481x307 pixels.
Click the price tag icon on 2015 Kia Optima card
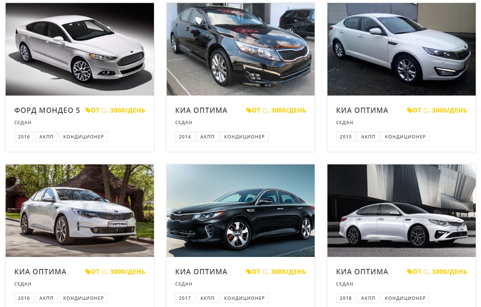409,110
